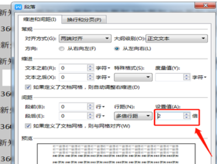Click the 文本之前(R) indent input field
217x164 pixels.
coord(73,68)
